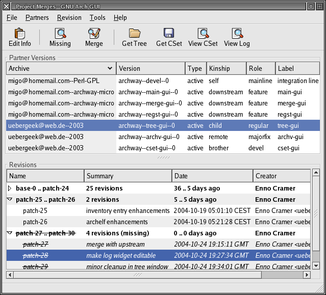Click the revisions vertical scrollbar down arrow
This screenshot has height=295, width=326.
(x=316, y=265)
